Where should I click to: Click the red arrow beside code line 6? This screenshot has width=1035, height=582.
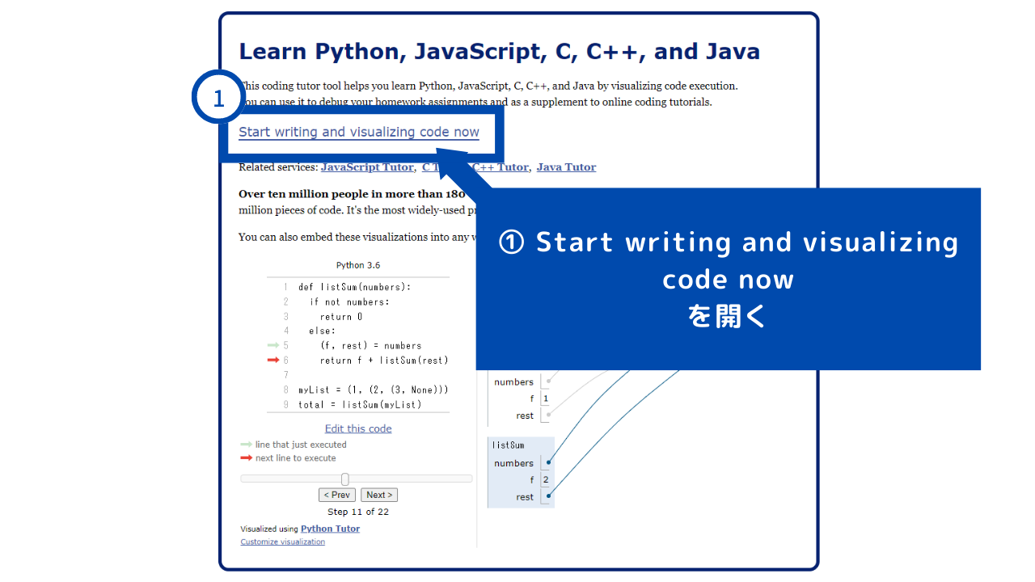[x=274, y=361]
